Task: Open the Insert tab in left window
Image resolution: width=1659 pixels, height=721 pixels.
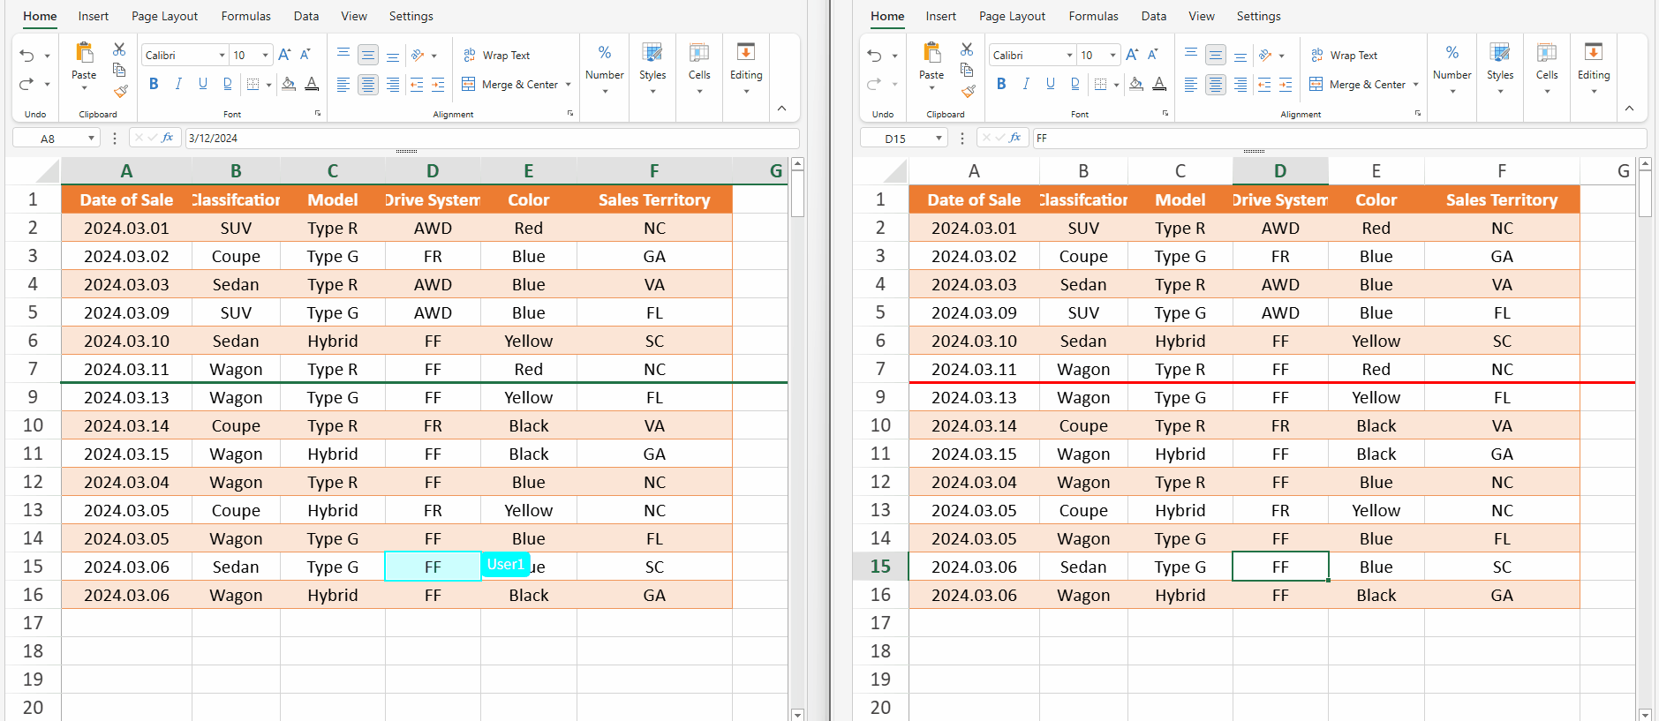Action: (94, 16)
